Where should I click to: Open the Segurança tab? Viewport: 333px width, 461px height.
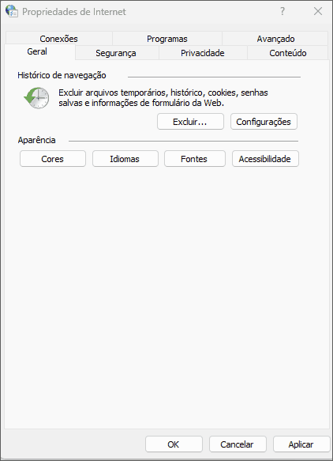[x=116, y=53]
